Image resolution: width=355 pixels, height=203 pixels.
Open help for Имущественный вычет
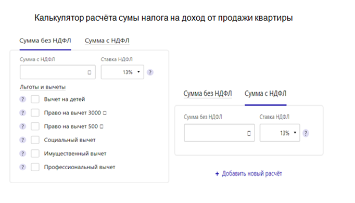coord(22,154)
